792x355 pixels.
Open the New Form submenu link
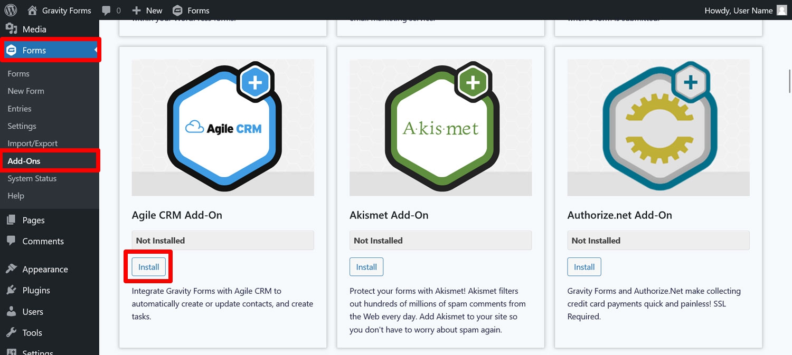(26, 91)
